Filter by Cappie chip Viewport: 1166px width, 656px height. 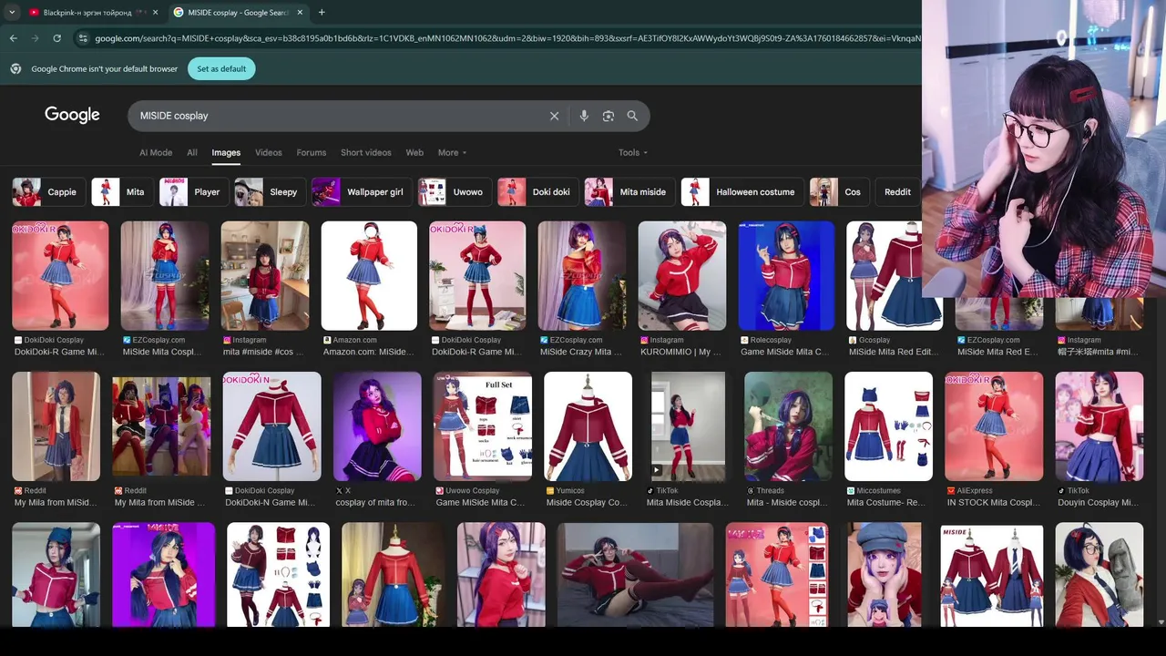[x=49, y=192]
